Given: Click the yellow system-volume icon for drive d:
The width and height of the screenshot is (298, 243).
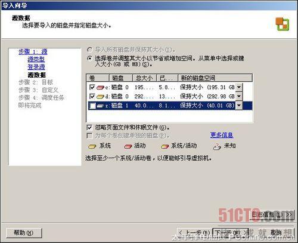Looking at the screenshot, I should (100, 97).
